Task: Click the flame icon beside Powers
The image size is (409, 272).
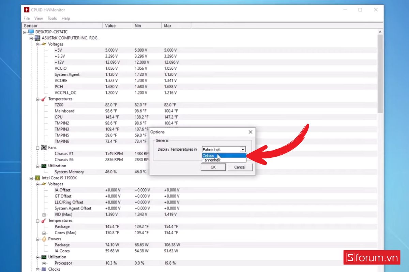Action: click(44, 239)
